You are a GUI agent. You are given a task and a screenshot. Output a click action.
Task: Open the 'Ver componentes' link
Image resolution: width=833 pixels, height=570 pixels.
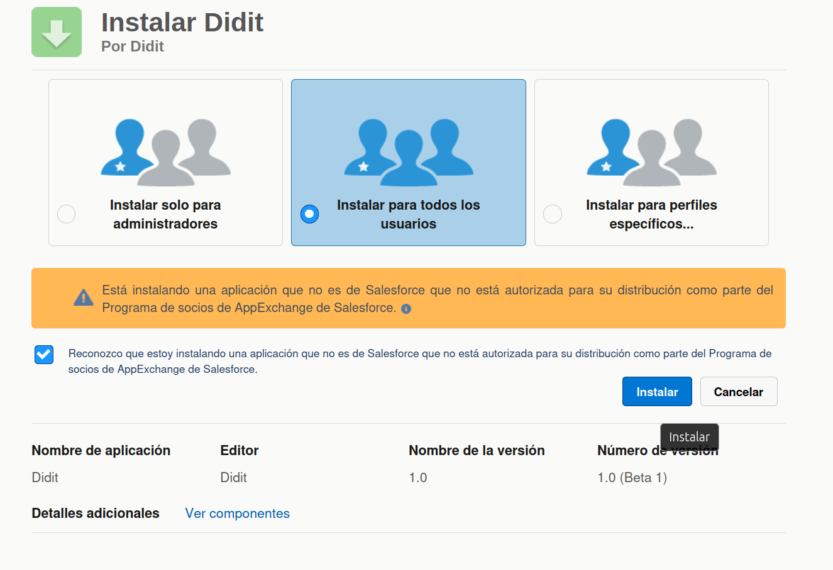[x=237, y=514]
